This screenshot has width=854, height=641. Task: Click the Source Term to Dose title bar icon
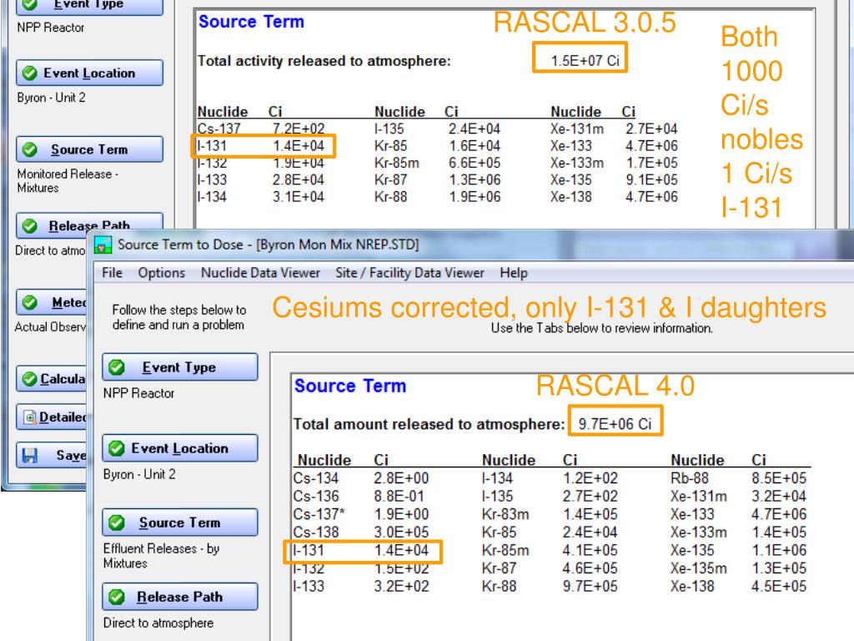click(103, 245)
